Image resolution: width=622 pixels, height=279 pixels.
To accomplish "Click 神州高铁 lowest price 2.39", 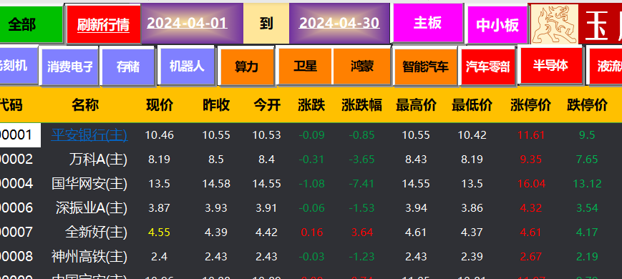I will pyautogui.click(x=472, y=256).
